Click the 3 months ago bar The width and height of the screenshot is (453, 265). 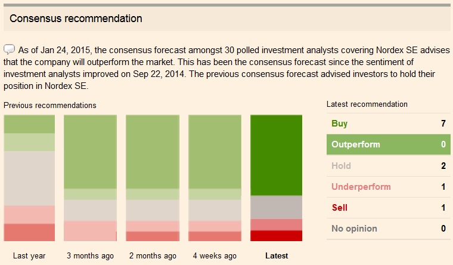coord(90,178)
